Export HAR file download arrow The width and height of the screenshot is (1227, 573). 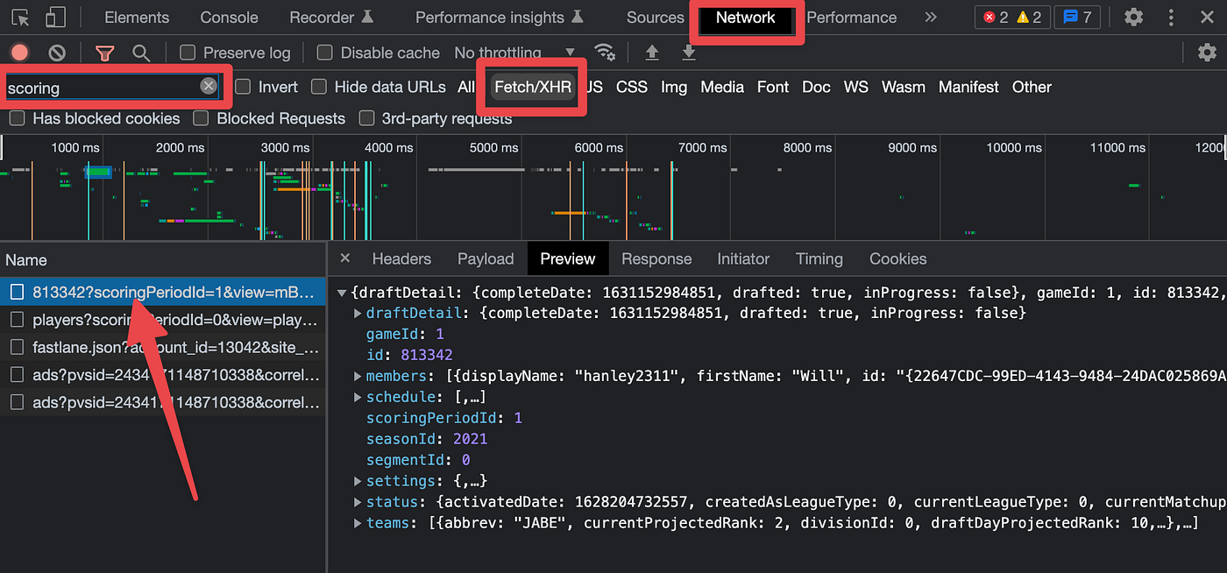(689, 53)
